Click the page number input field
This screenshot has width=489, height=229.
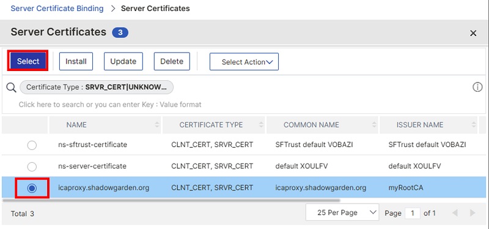(412, 213)
